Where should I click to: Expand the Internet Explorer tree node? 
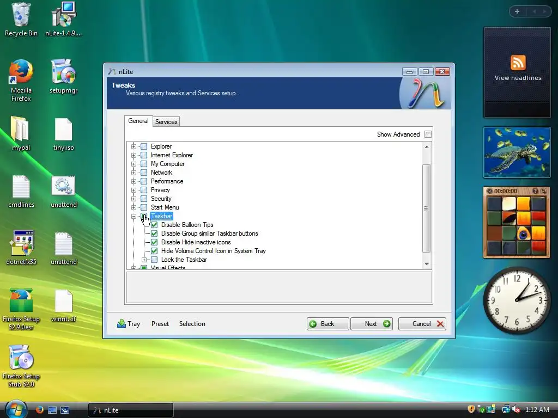(x=134, y=155)
